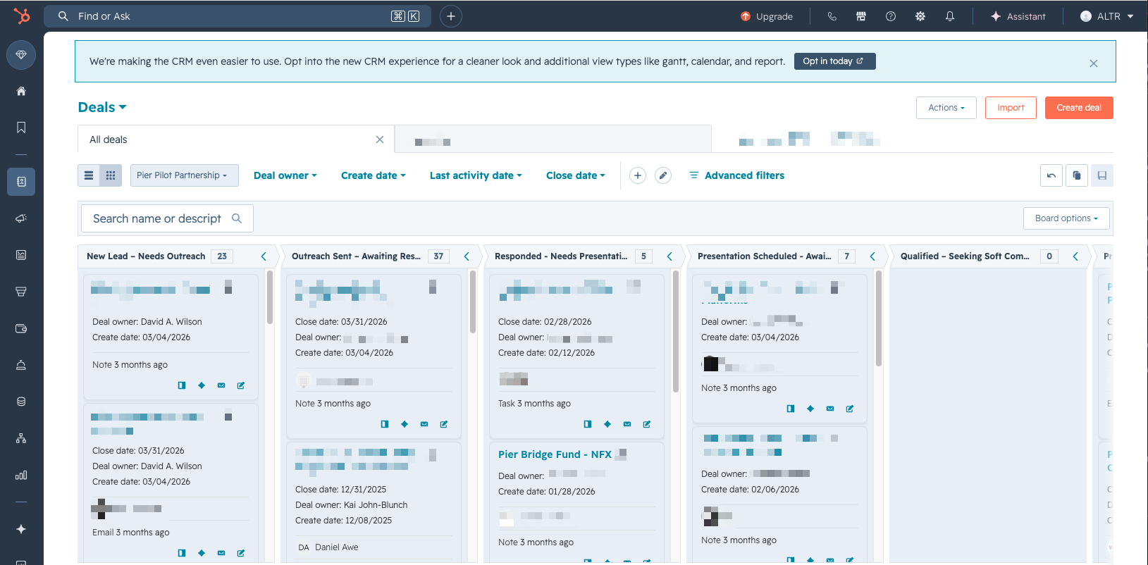Open the Notifications bell icon
The height and width of the screenshot is (565, 1148).
pyautogui.click(x=950, y=16)
